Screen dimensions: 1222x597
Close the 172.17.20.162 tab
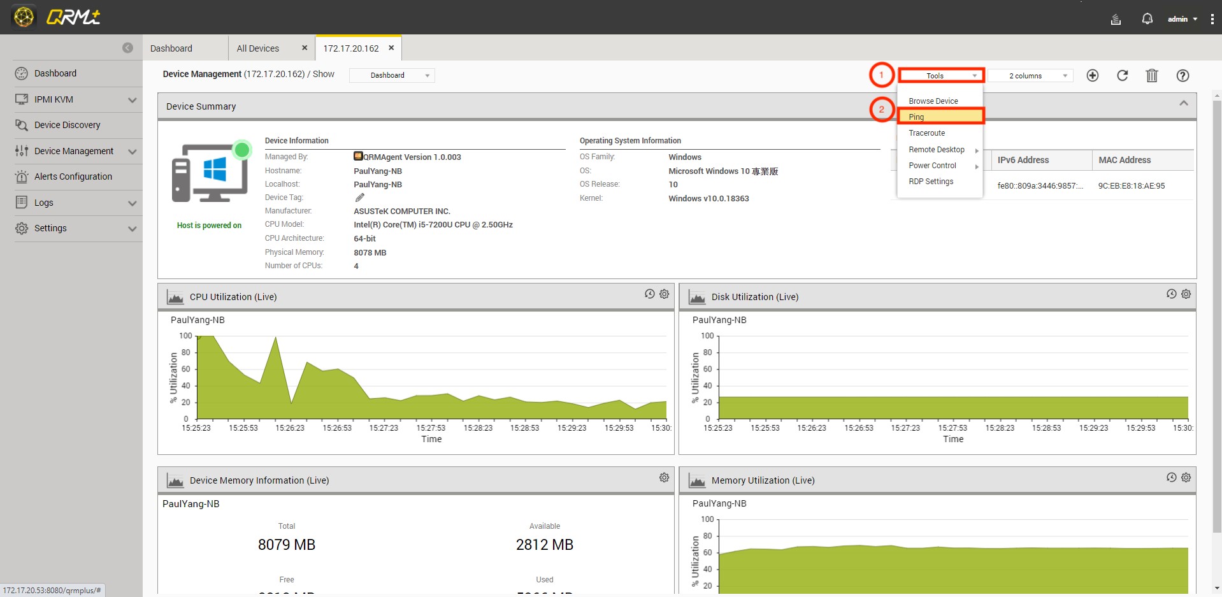pos(391,48)
